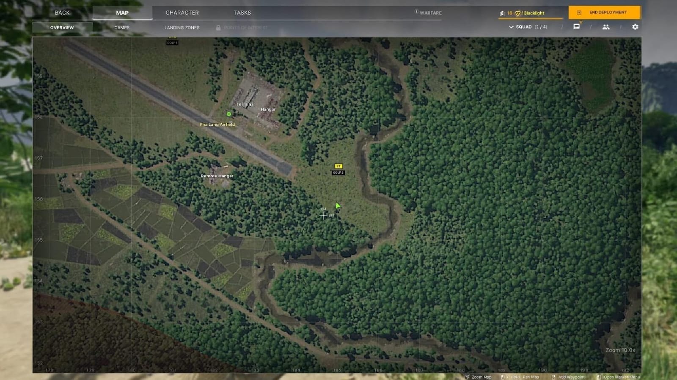677x380 pixels.
Task: Click the rank emblem beside 13lacklight
Action: click(517, 13)
